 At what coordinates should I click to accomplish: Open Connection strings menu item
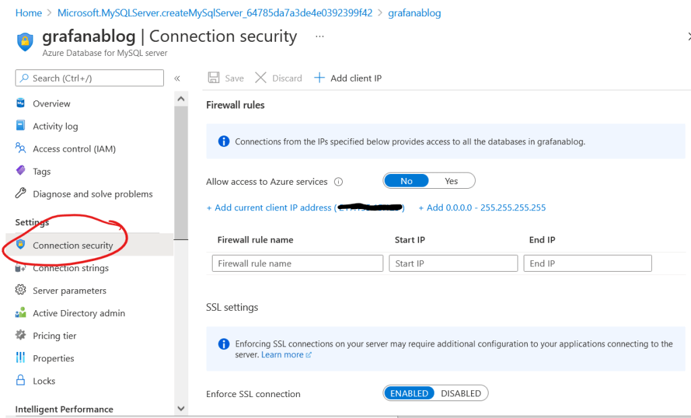(x=71, y=268)
